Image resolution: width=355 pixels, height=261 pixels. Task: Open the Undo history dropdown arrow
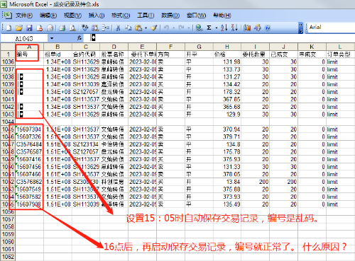coord(174,28)
